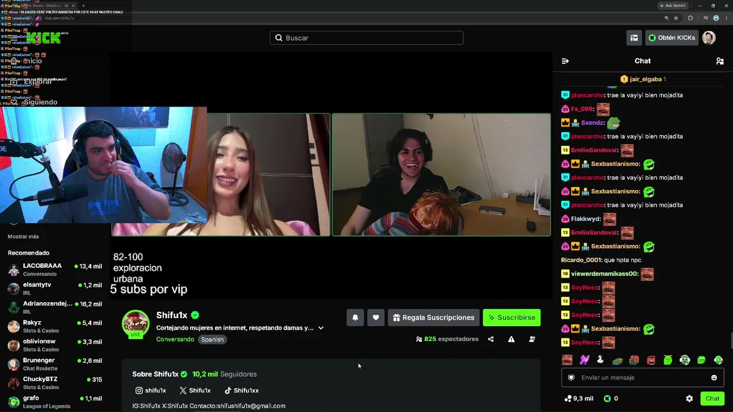
Task: Open the Chrome profile avatar
Action: pyautogui.click(x=716, y=18)
